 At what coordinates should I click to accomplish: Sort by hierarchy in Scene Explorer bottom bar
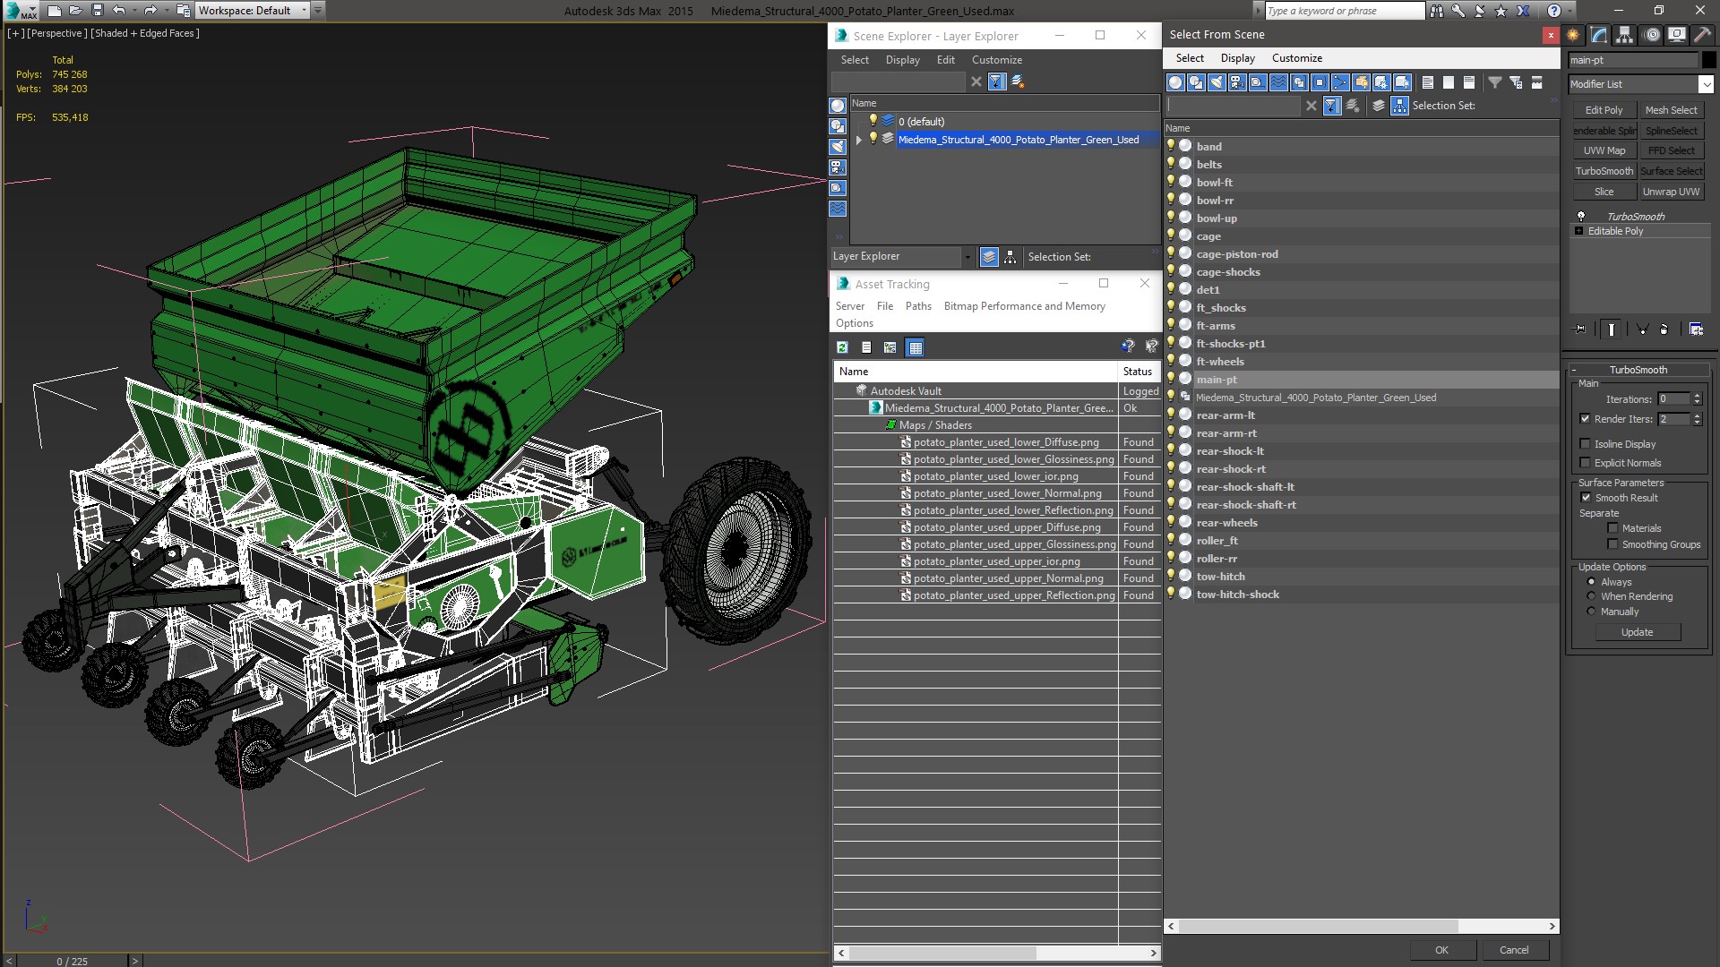(1010, 257)
